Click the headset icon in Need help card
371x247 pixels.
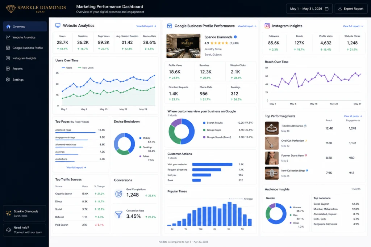[8, 230]
